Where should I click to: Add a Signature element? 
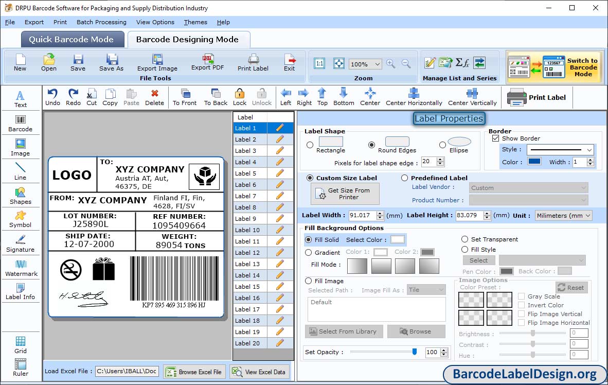pyautogui.click(x=20, y=244)
